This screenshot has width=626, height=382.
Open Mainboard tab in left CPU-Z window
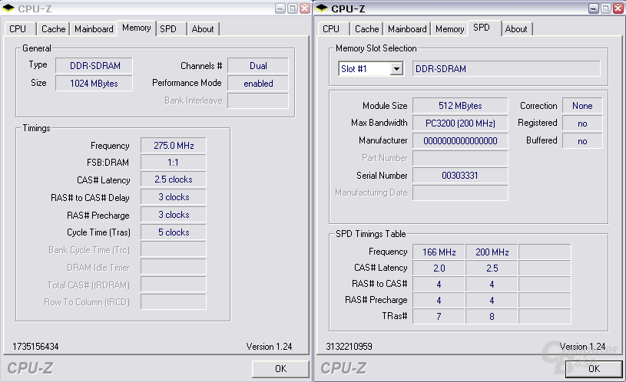pos(94,29)
